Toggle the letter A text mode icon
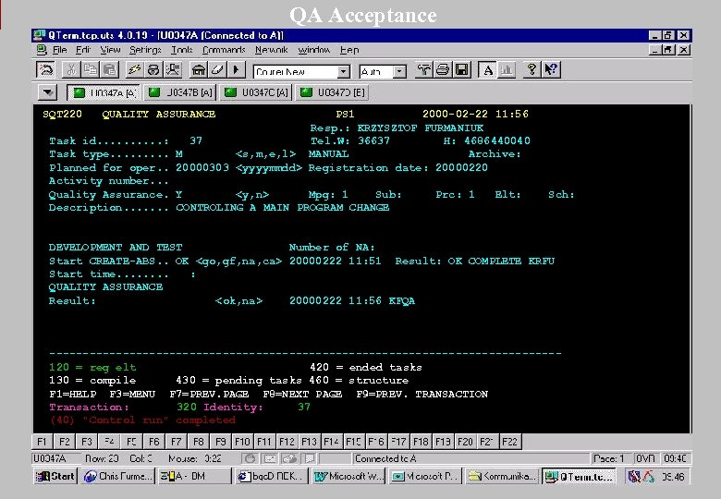Screen dimensions: 721x499 click(x=487, y=70)
